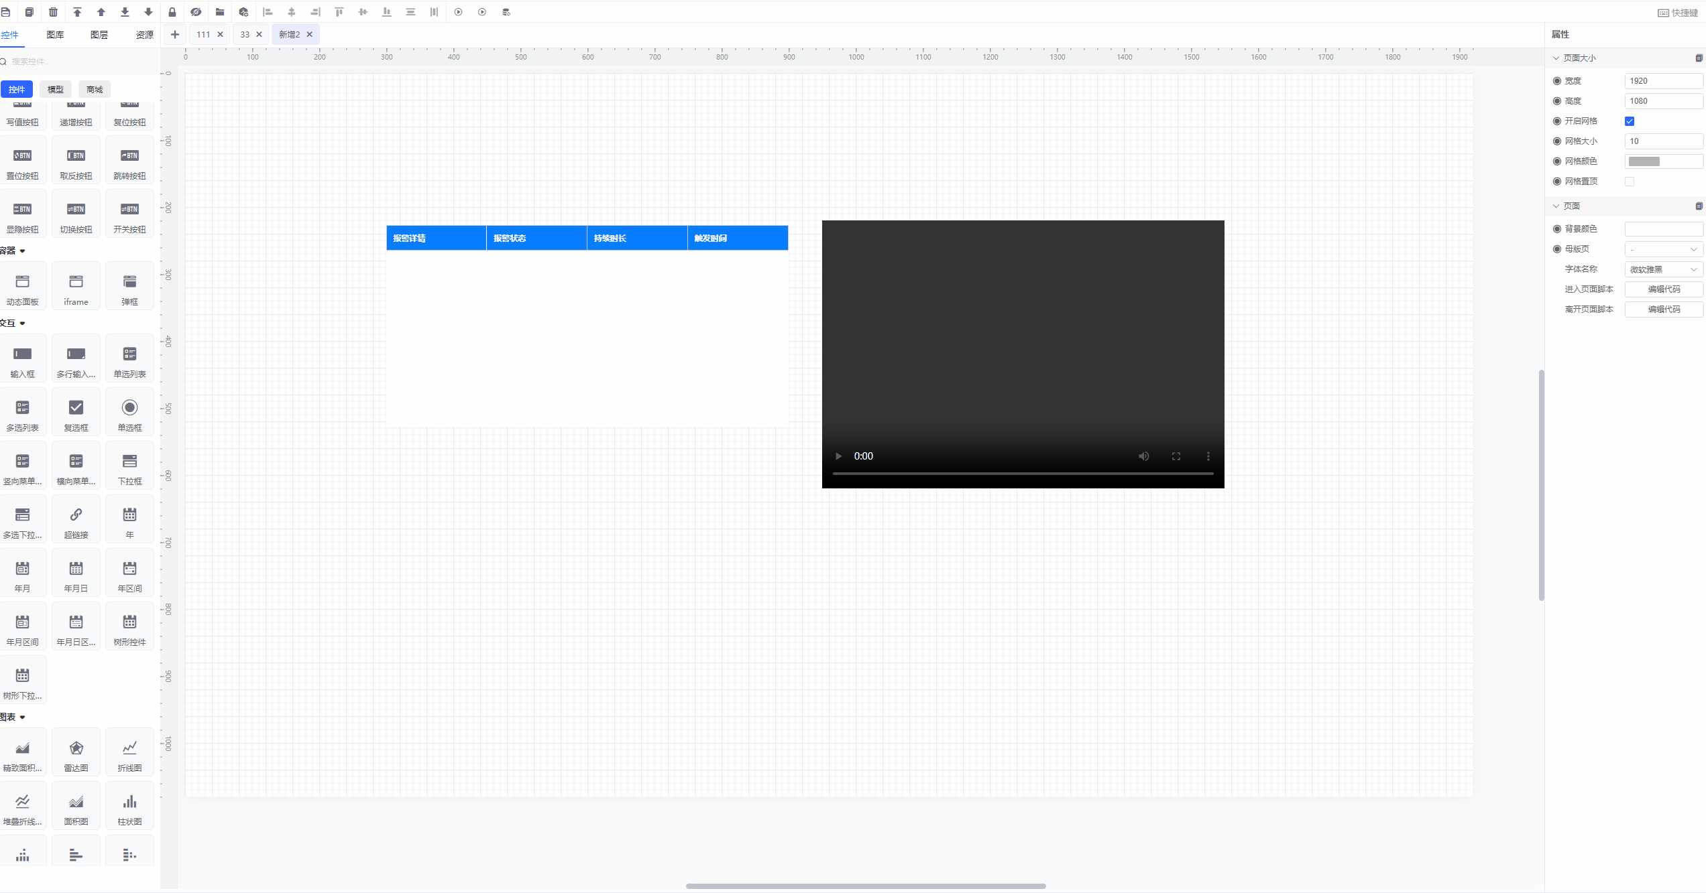Click the 商城 category button
Image resolution: width=1706 pixels, height=893 pixels.
click(x=95, y=89)
